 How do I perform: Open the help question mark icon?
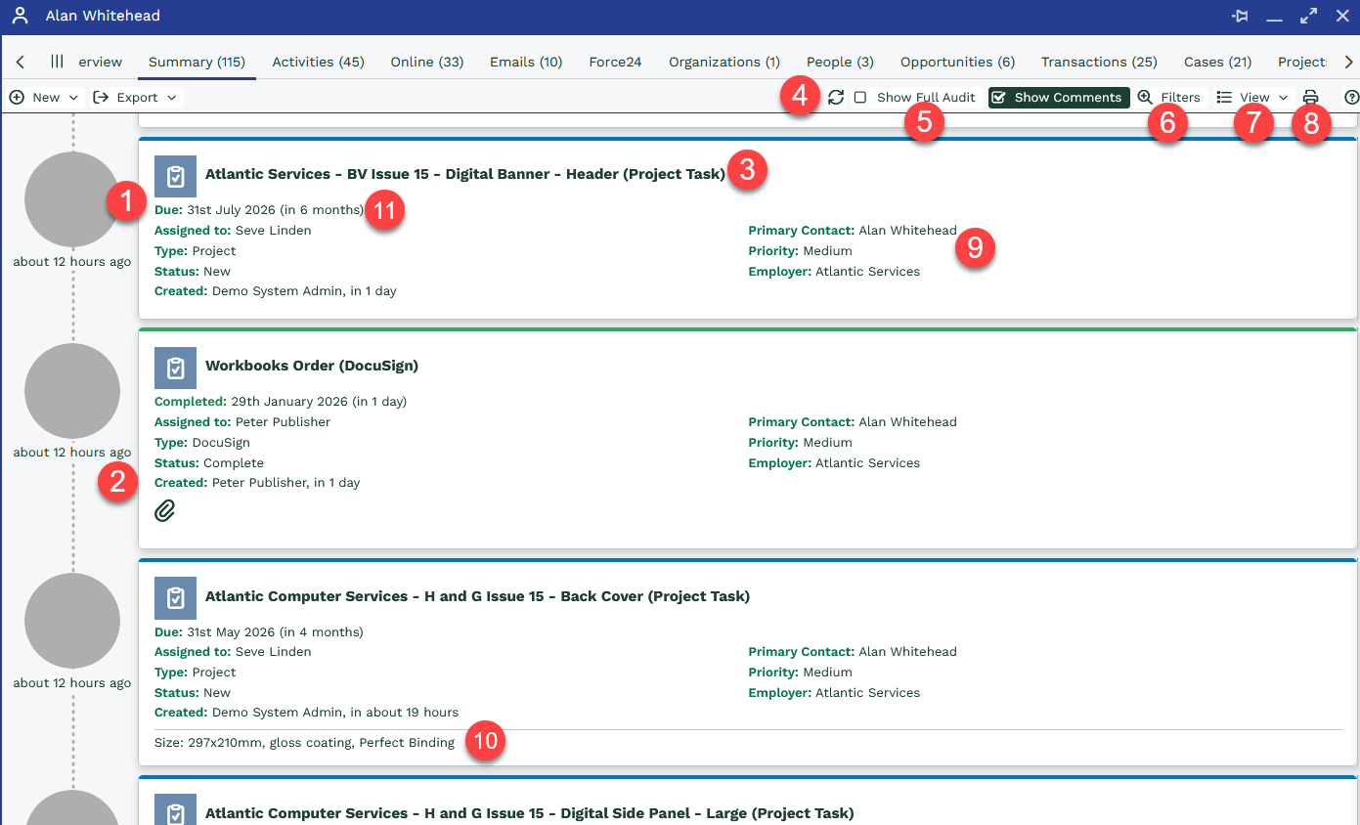coord(1351,98)
